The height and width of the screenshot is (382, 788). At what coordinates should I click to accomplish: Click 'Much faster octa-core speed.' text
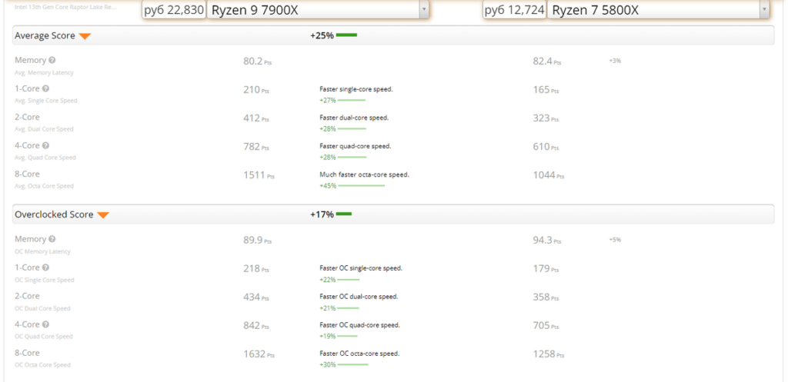pos(364,174)
